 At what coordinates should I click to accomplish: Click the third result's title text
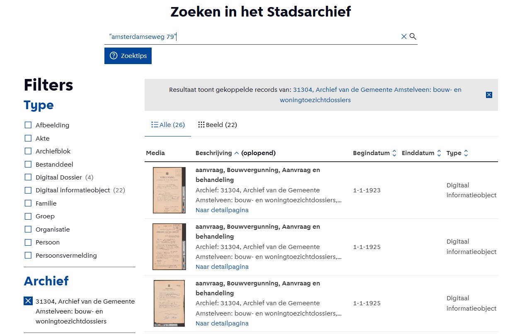pyautogui.click(x=258, y=288)
